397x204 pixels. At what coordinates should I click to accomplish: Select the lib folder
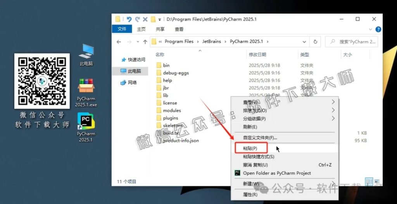point(162,95)
